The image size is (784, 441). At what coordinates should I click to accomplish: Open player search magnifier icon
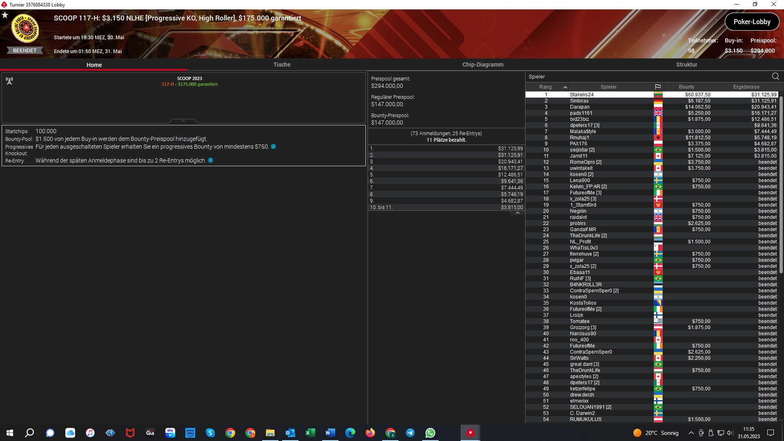click(x=775, y=76)
